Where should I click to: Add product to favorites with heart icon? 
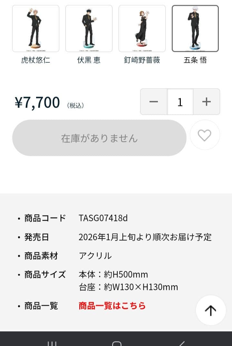(205, 136)
